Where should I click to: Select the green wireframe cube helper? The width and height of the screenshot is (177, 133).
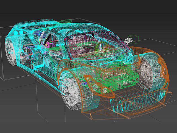[134, 39]
